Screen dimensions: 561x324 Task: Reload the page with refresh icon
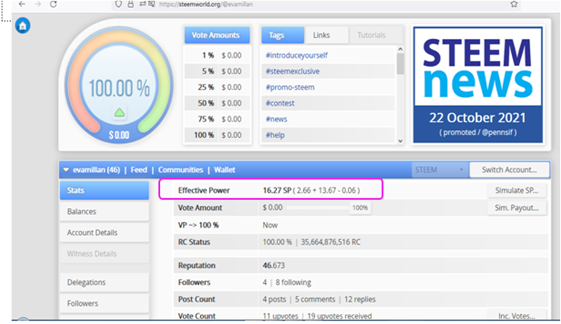pos(53,4)
